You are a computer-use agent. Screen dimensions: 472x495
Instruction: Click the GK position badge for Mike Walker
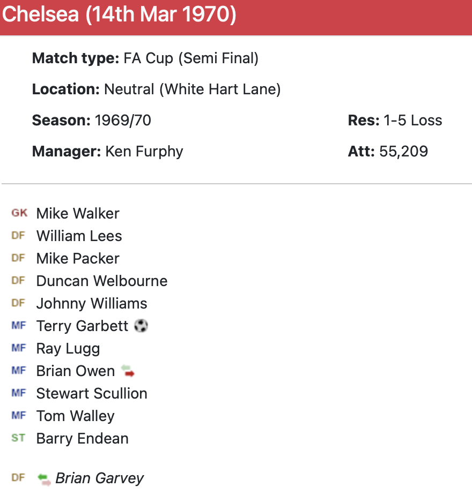coord(19,213)
